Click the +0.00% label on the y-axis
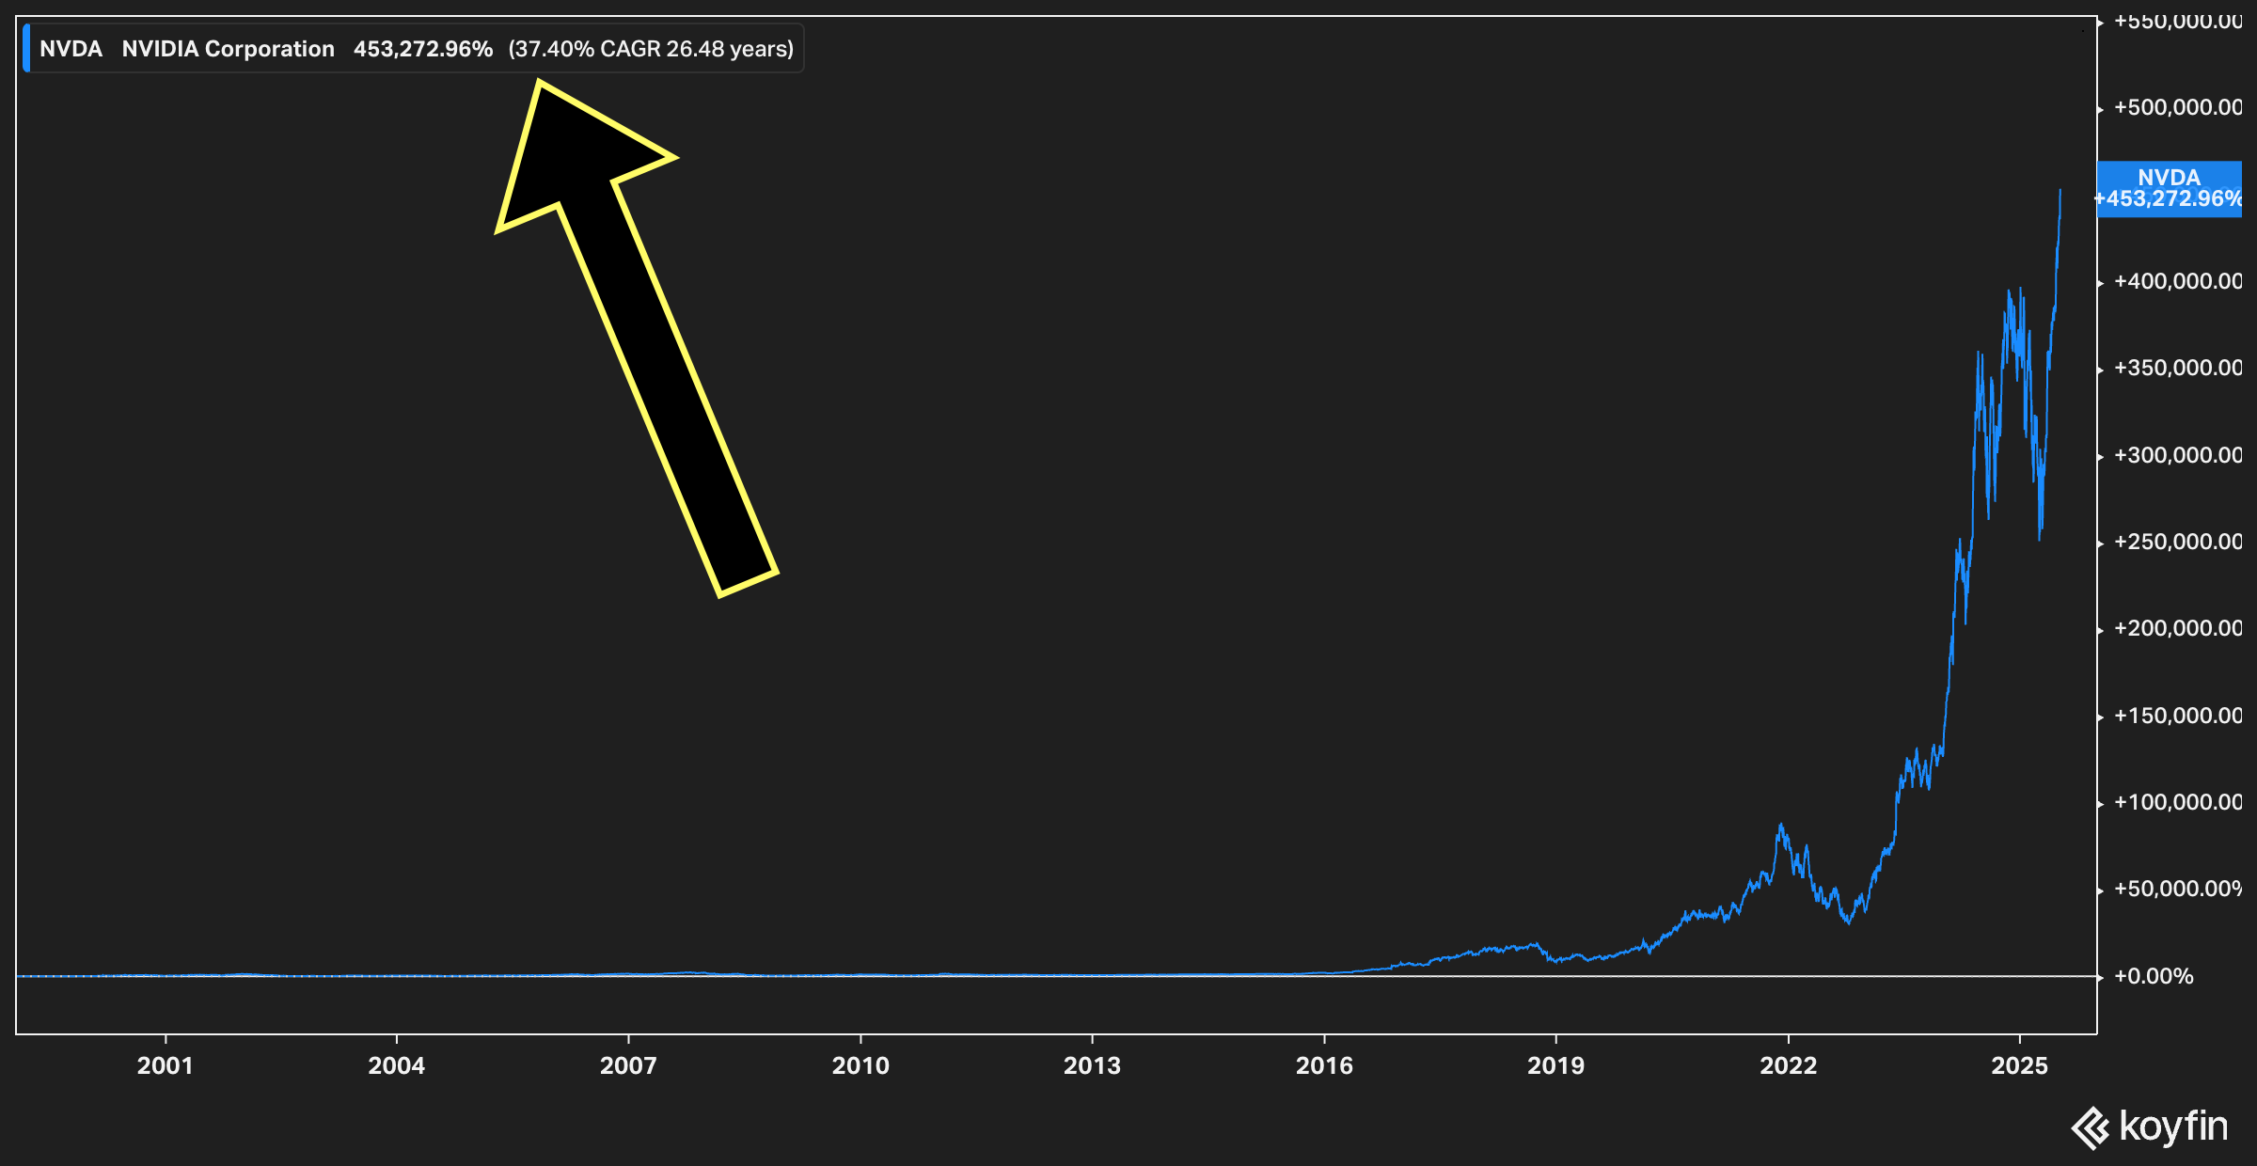This screenshot has height=1166, width=2257. point(2154,976)
